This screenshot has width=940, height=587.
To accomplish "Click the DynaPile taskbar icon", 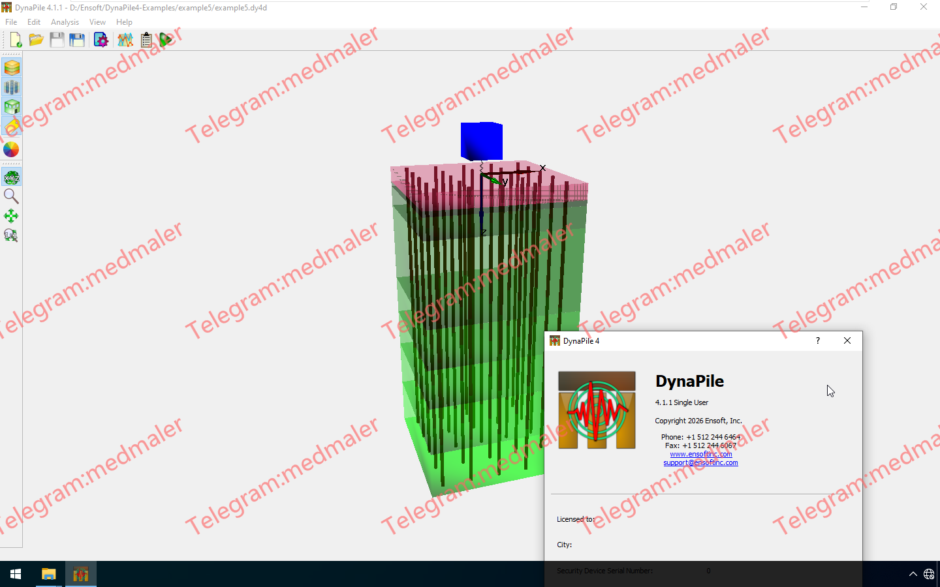I will point(81,574).
